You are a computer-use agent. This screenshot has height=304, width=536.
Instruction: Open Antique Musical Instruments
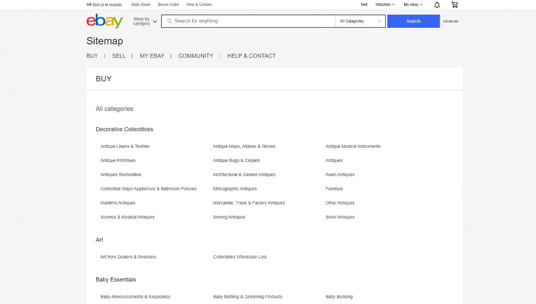coord(353,146)
